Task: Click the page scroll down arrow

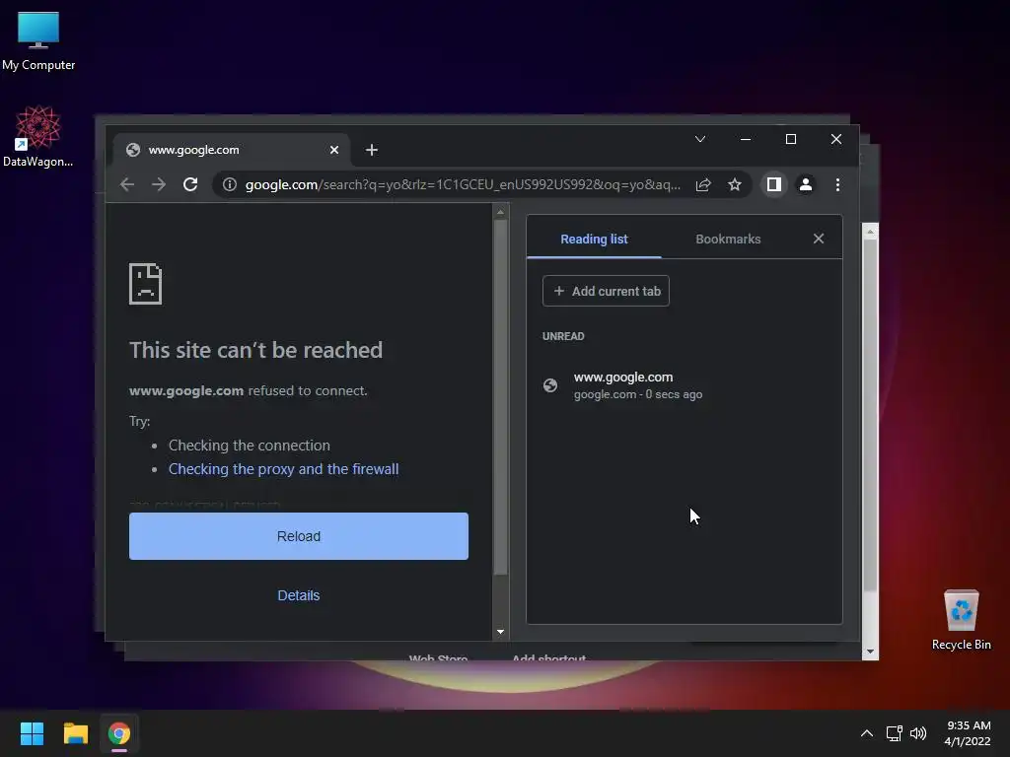Action: 500,632
